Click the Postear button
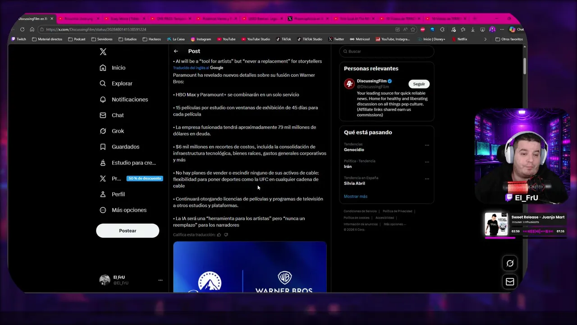 [128, 231]
